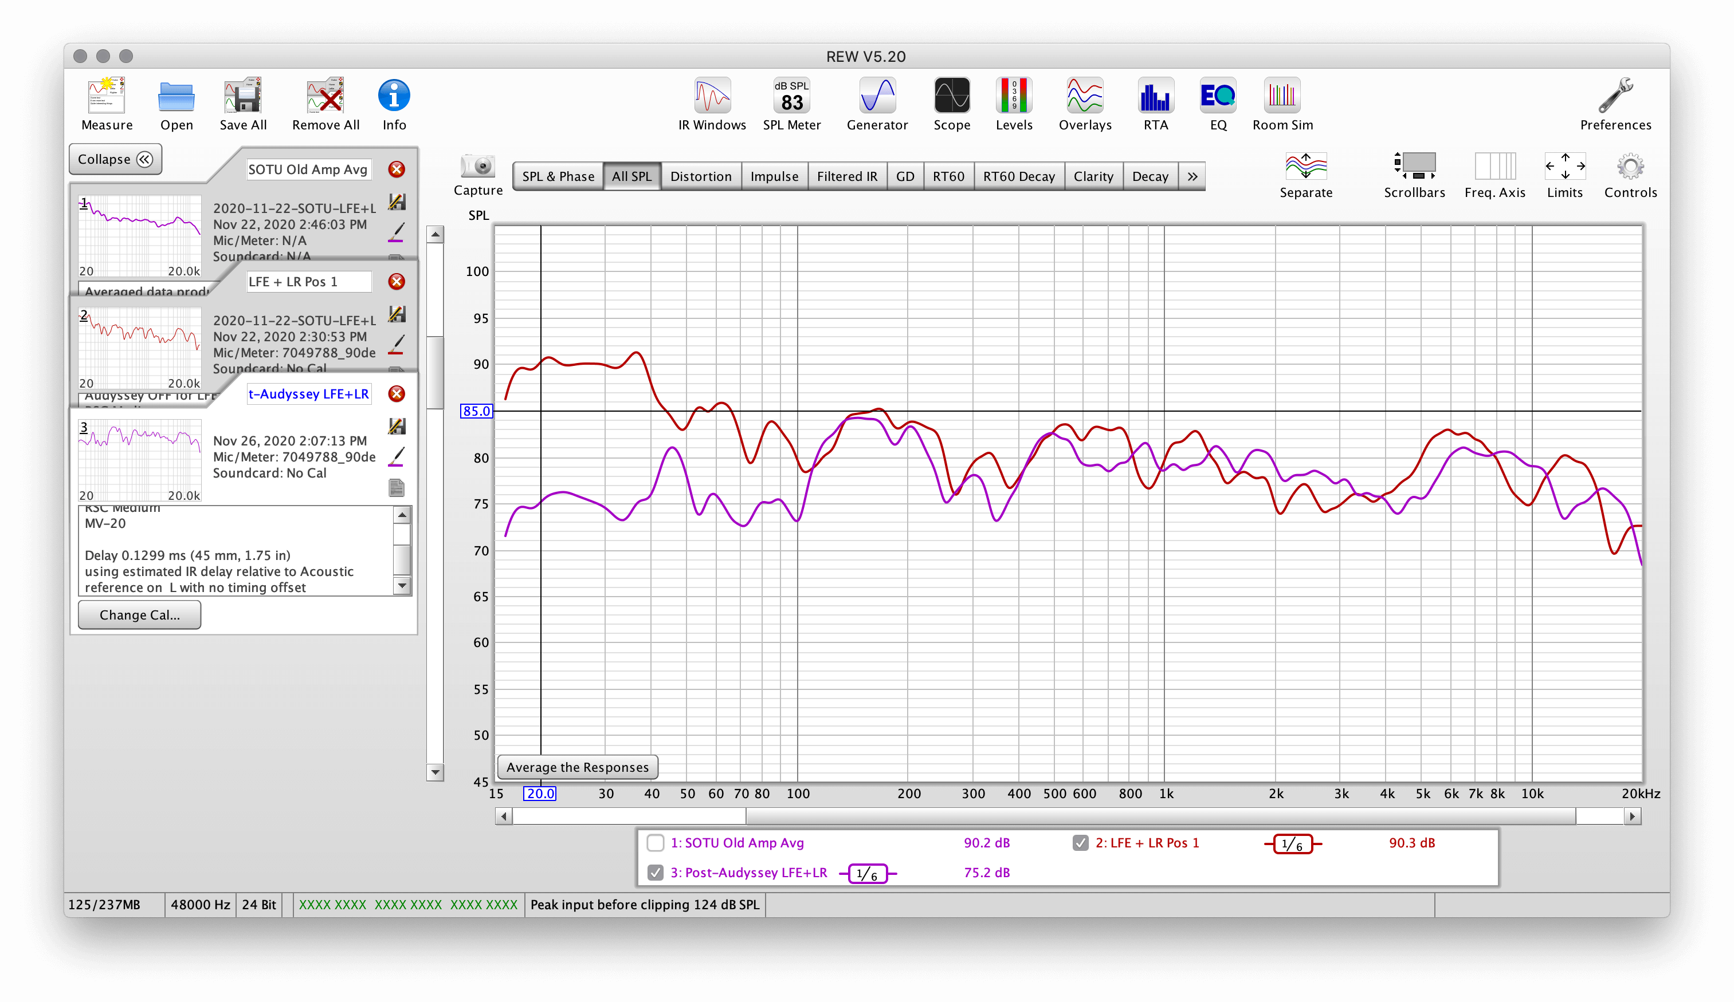Open the Filtered IR tab
1734x1002 pixels.
(x=847, y=176)
